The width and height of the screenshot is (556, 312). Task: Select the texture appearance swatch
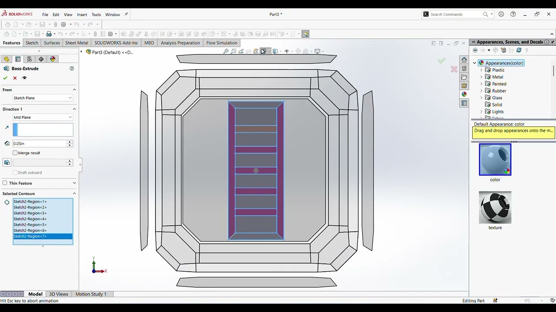[x=495, y=208]
